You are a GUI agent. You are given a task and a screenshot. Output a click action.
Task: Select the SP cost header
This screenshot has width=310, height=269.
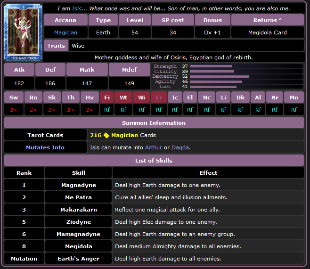[173, 20]
